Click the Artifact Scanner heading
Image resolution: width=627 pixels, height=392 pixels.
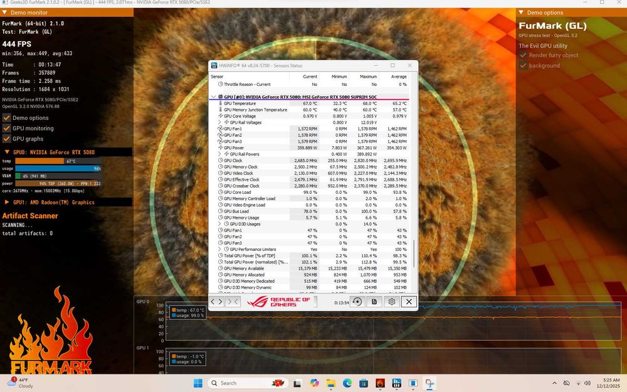pyautogui.click(x=30, y=216)
